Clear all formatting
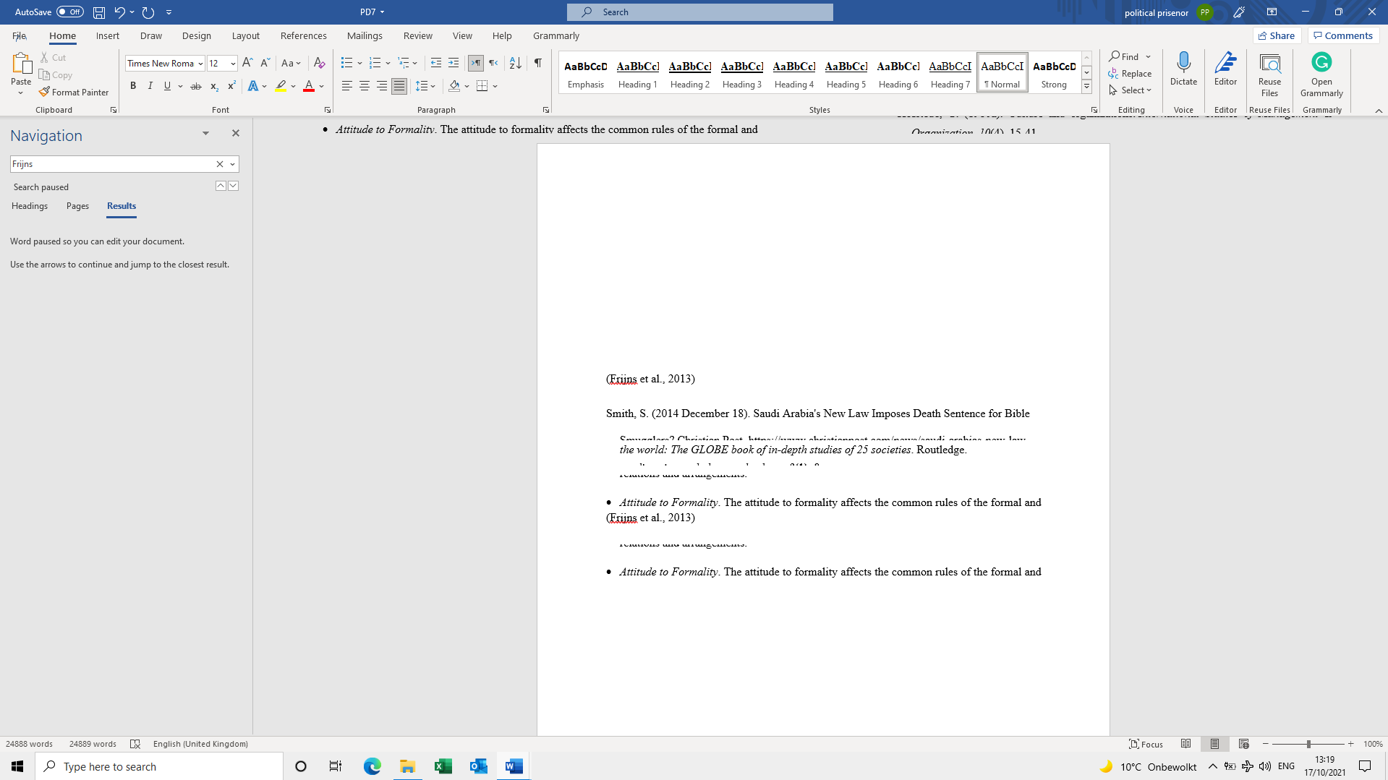Viewport: 1388px width, 780px height. click(x=319, y=63)
